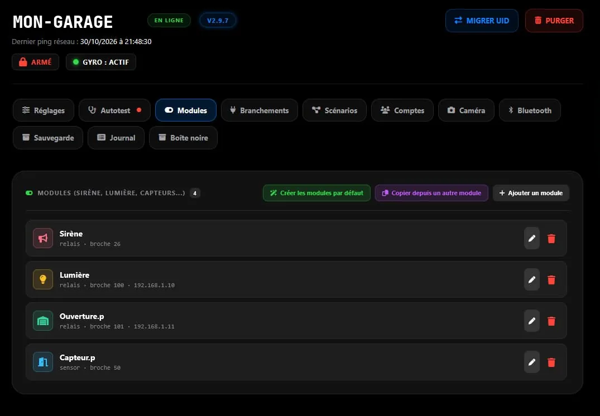Select the Ouverture.p module name
Viewport: 600px width, 416px height.
pyautogui.click(x=82, y=316)
